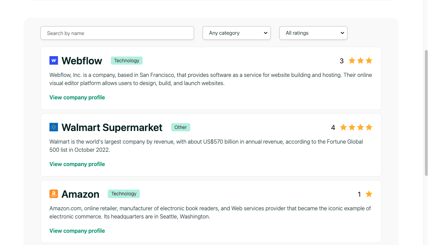Viewport: 428px width, 245px height.
Task: View company profile for Webflow
Action: click(77, 97)
